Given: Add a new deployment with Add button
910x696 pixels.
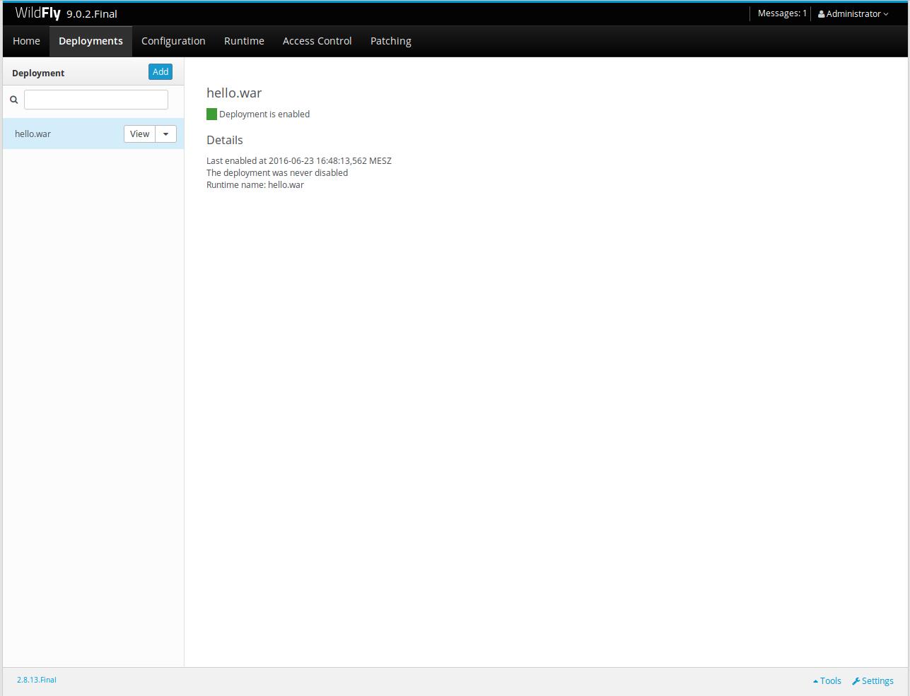Looking at the screenshot, I should [x=161, y=71].
